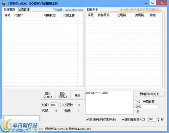Increase the 线程 thread count spinner
Viewport: 169px width, 133px height.
tap(61, 104)
